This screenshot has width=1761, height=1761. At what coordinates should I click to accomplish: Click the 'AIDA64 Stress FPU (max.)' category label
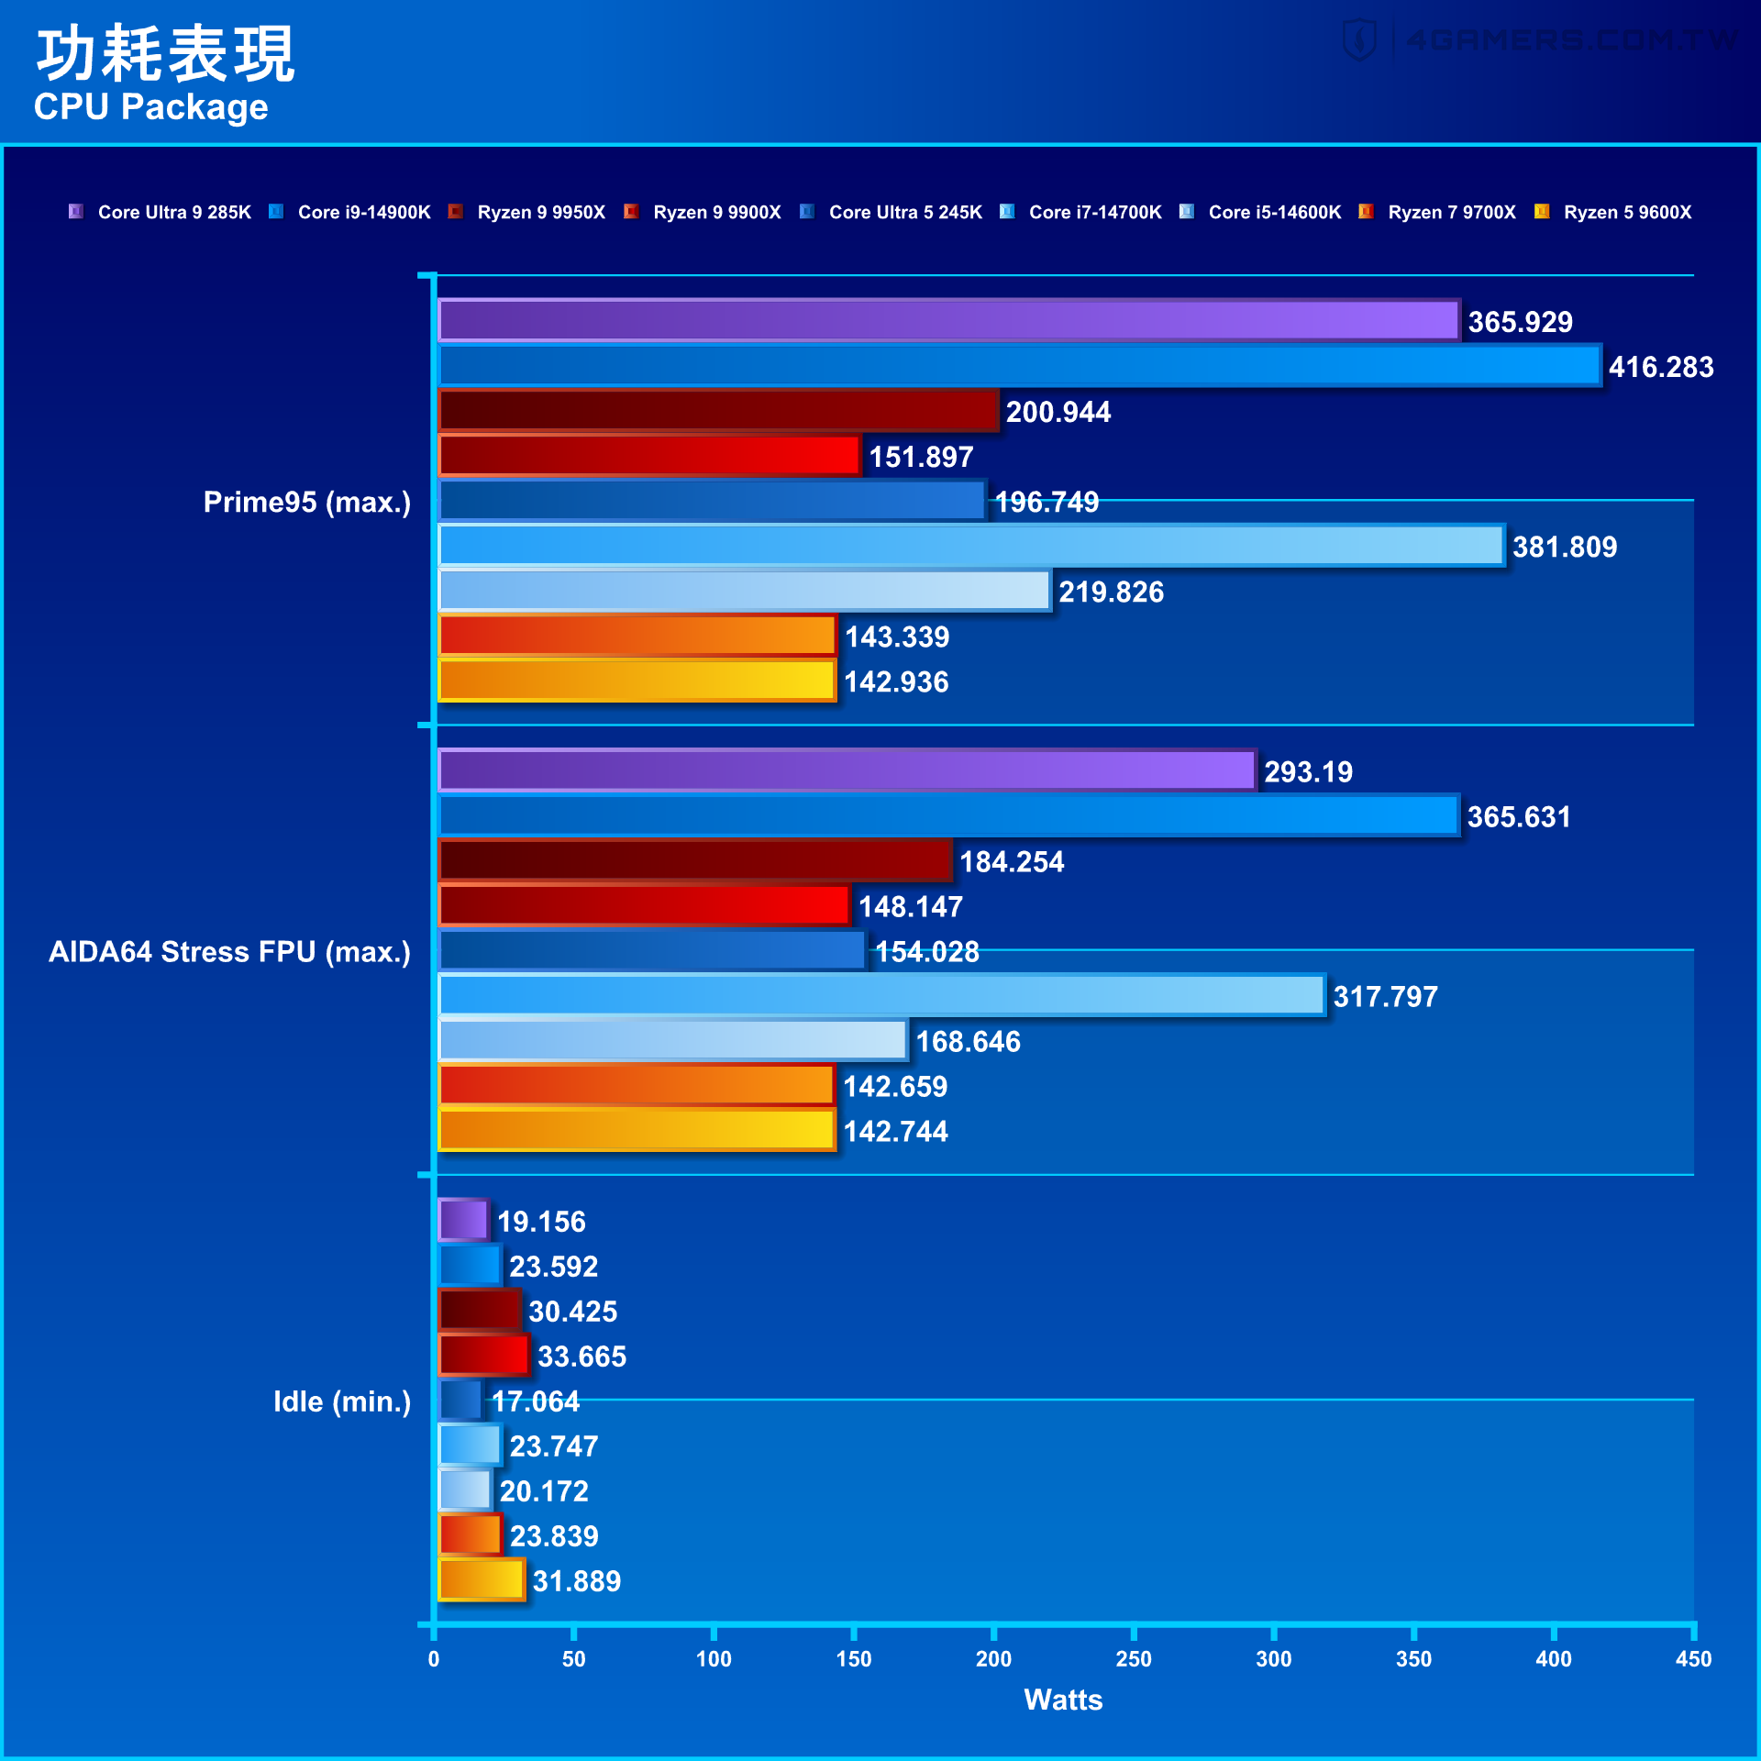230,952
